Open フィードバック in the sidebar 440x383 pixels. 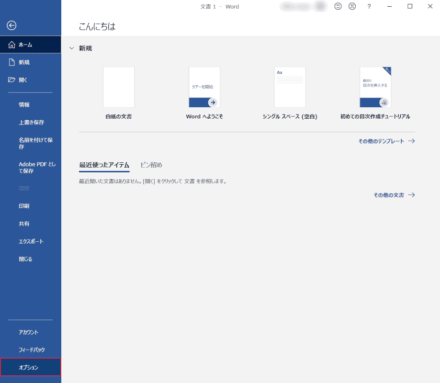[31, 350]
